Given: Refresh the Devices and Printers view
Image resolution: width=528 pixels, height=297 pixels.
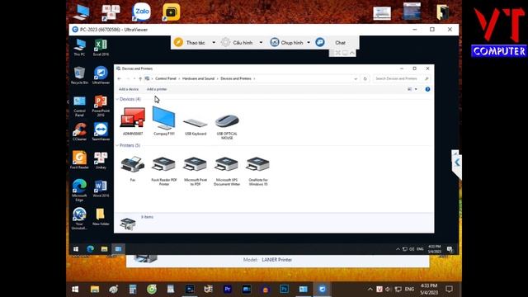Looking at the screenshot, I should click(365, 79).
